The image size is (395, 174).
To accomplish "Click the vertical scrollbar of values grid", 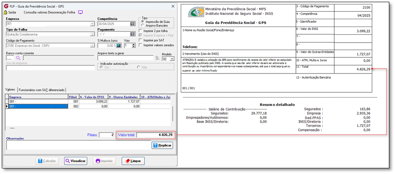I will [x=172, y=114].
